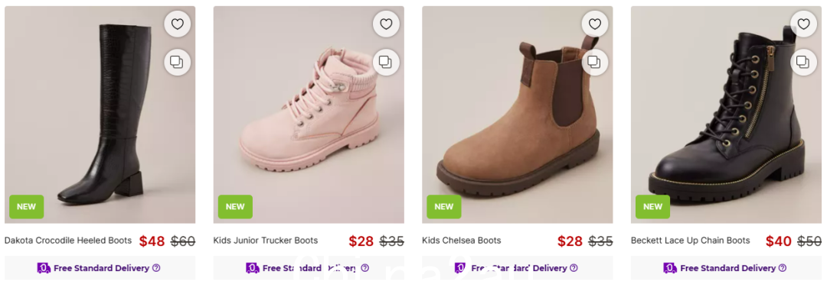827x297 pixels.
Task: Click compare icon on Beckett Lace Up boots
Action: [x=803, y=63]
